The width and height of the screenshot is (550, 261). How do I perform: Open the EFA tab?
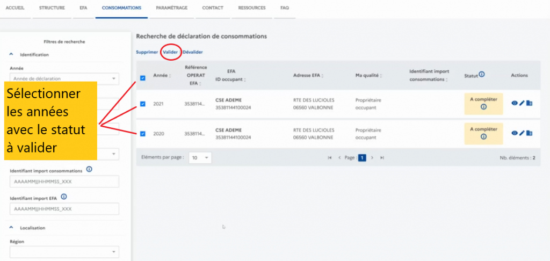pos(83,8)
